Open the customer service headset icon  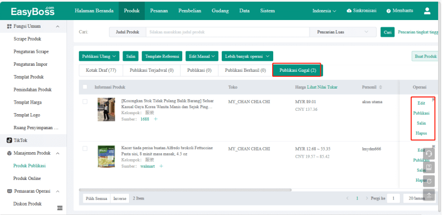coord(429,154)
